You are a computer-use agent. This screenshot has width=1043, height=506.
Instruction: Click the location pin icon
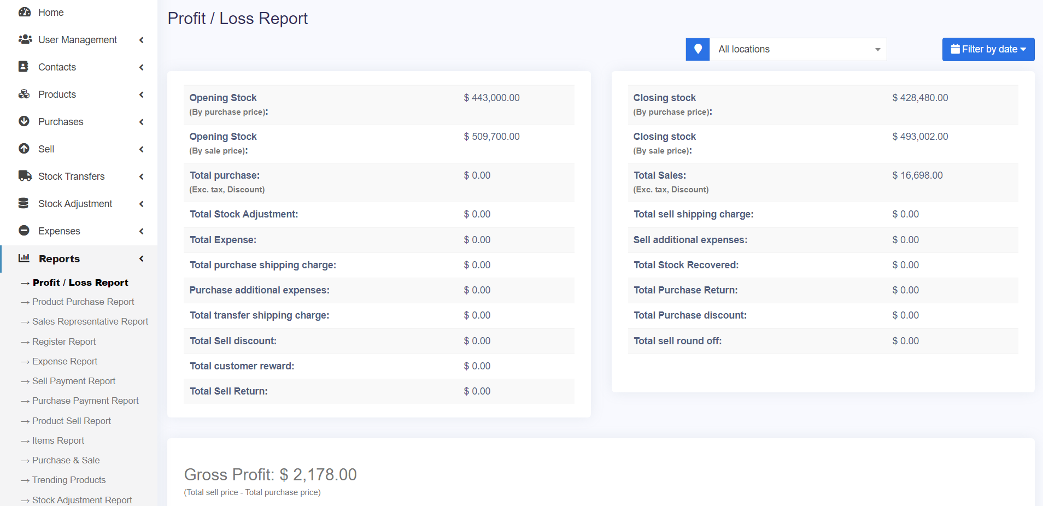(x=698, y=49)
